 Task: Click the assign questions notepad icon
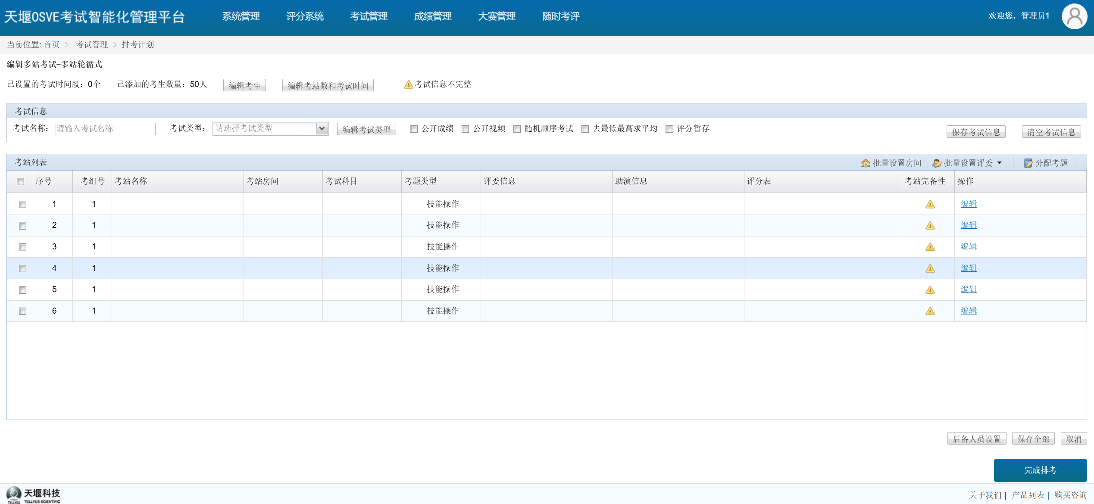click(1028, 163)
